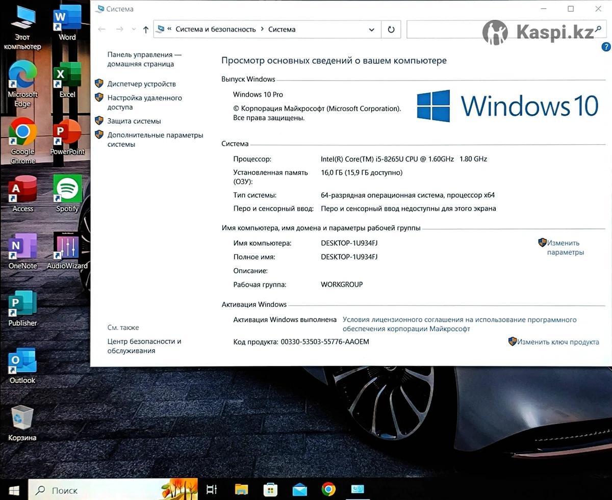The height and width of the screenshot is (500, 612).
Task: Expand the breadcrumb arrow after Система и безопасность
Action: [262, 30]
